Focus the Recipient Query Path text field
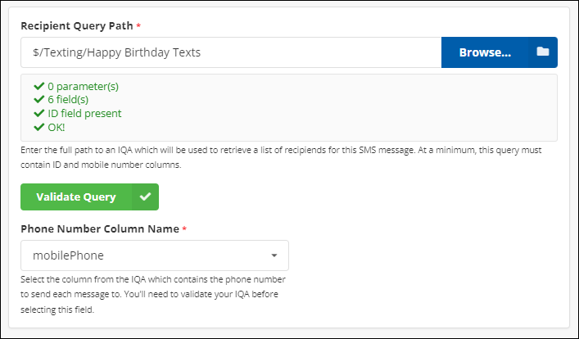579x339 pixels. pos(231,52)
